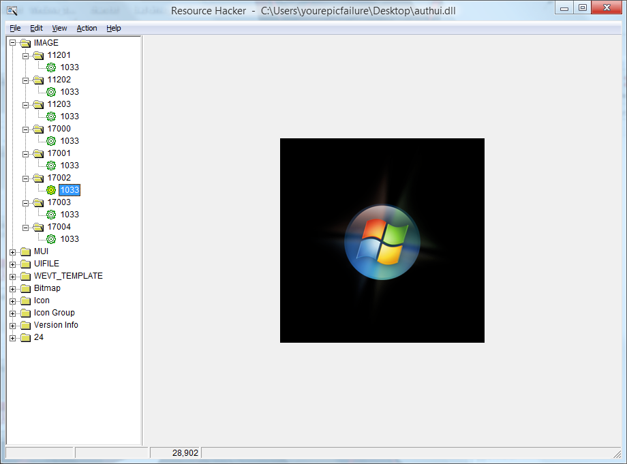This screenshot has height=464, width=627.
Task: Click the Resource Hacker application icon in titlebar
Action: coord(11,10)
